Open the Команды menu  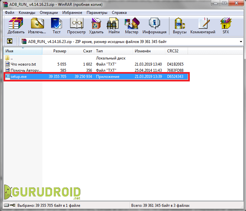pyautogui.click(x=27, y=13)
